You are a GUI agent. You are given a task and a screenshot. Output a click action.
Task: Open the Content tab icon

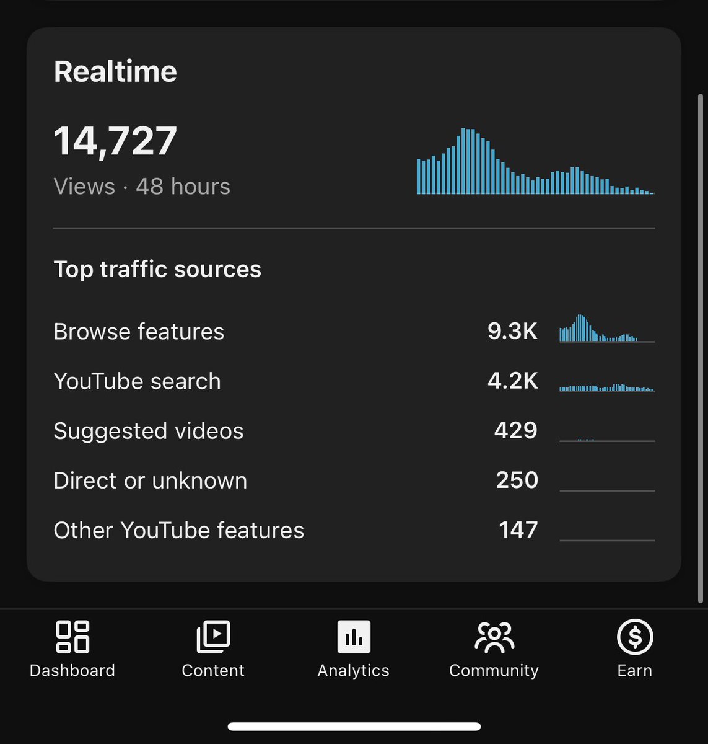click(213, 637)
